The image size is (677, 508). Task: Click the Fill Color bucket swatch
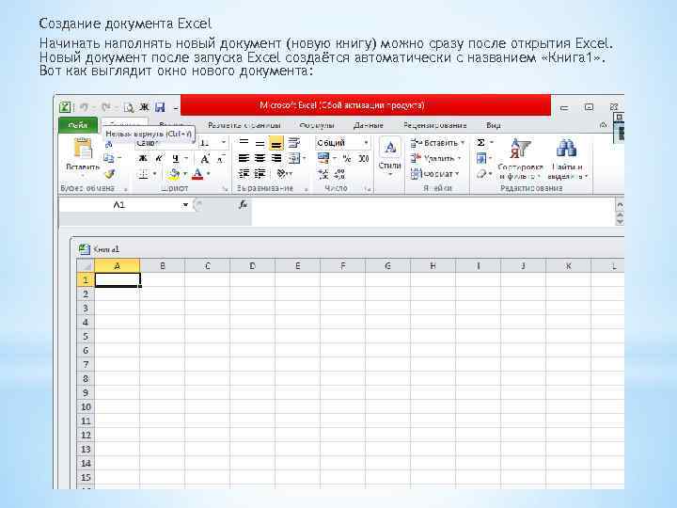[x=174, y=174]
